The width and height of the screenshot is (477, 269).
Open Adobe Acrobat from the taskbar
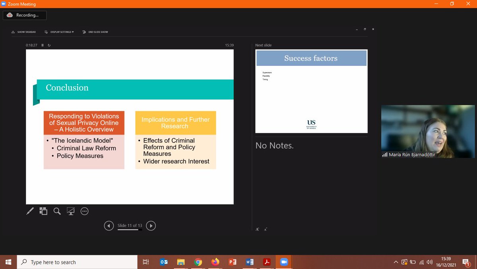click(267, 262)
